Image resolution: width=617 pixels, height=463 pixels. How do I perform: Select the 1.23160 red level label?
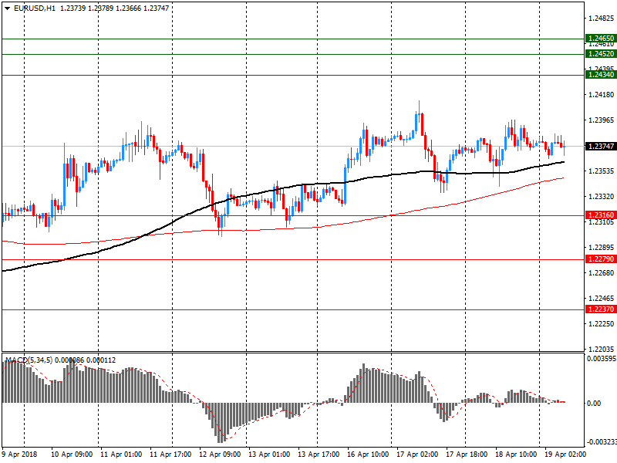[601, 215]
